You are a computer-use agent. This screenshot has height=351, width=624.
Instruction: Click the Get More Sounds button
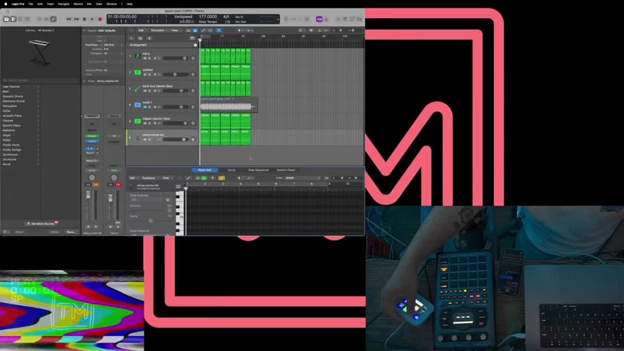pos(42,223)
